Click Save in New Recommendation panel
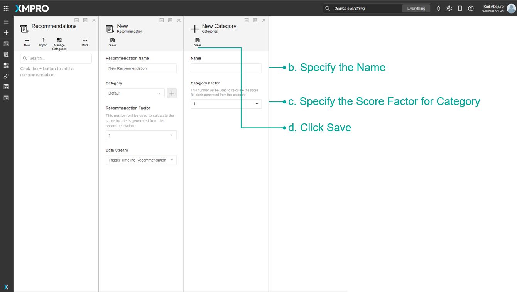Viewport: 517px width, 292px height. [x=112, y=42]
